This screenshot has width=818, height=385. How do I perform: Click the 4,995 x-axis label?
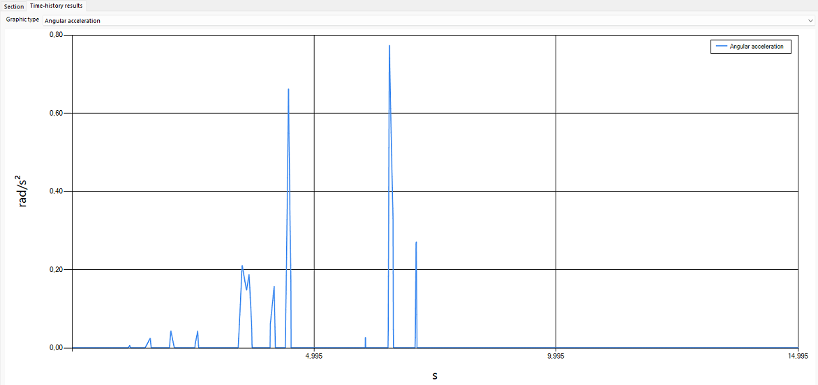(314, 356)
